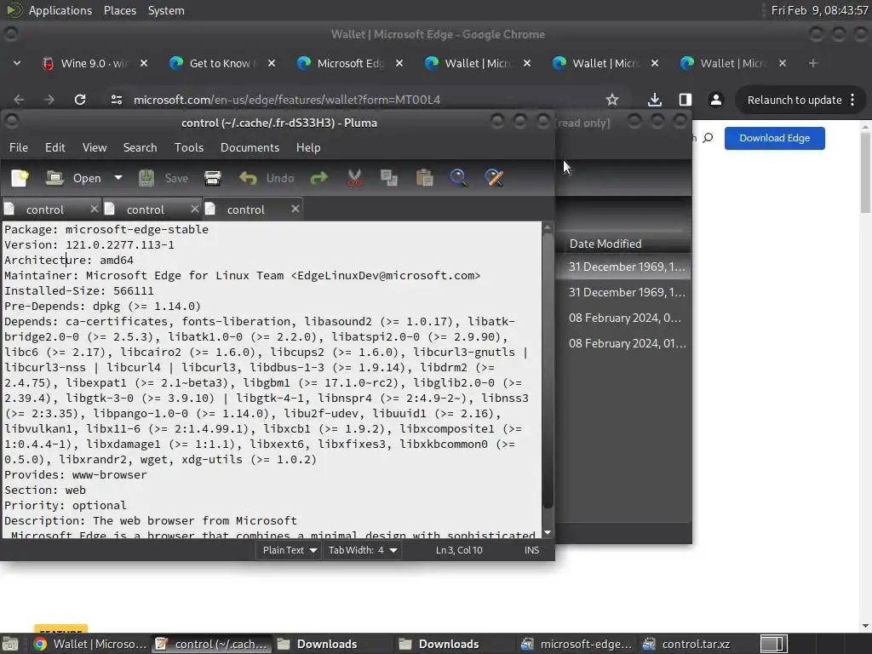Switch to the first control document tab

click(x=44, y=209)
